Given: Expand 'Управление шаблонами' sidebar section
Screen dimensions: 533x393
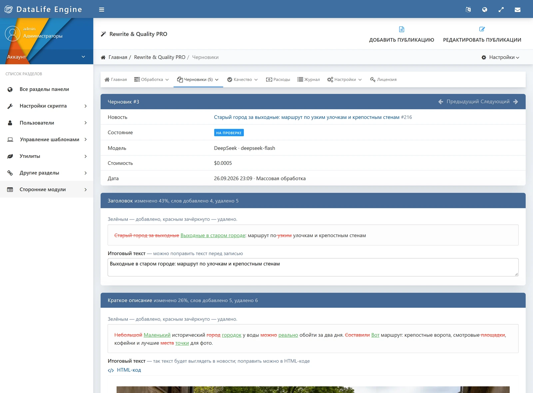Looking at the screenshot, I should pyautogui.click(x=47, y=140).
